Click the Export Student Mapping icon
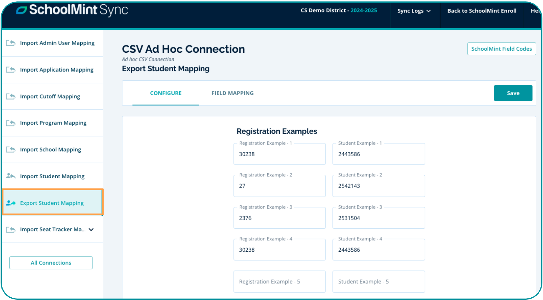Image resolution: width=543 pixels, height=300 pixels. tap(11, 203)
